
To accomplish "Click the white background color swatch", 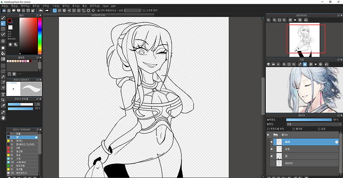I will [10, 27].
